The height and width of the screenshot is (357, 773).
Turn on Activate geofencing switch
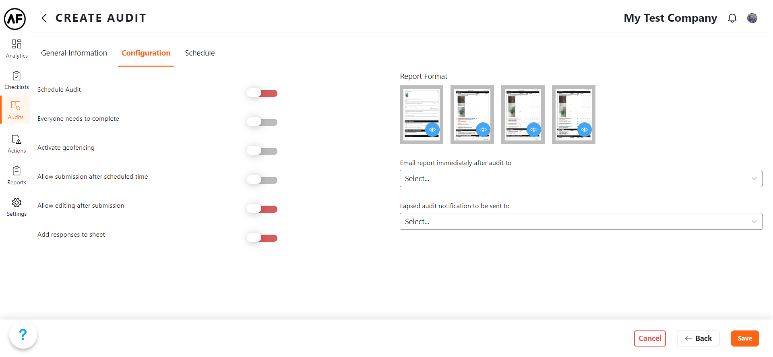262,151
